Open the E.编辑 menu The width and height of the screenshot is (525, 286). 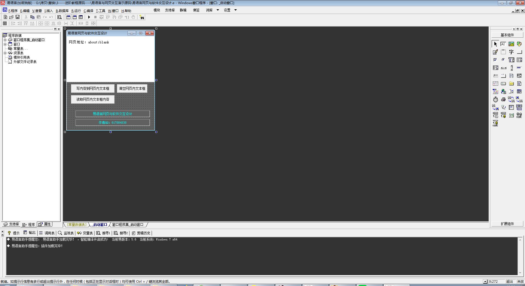click(25, 11)
